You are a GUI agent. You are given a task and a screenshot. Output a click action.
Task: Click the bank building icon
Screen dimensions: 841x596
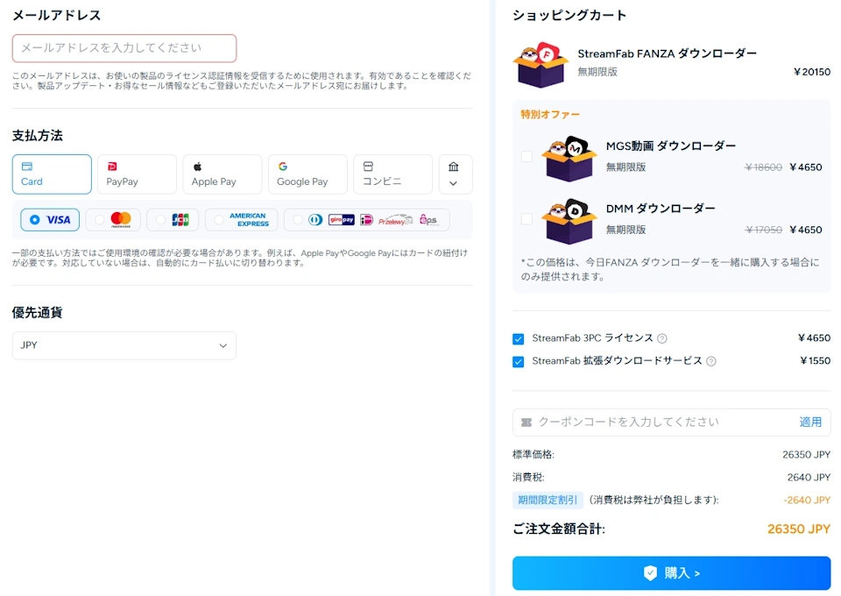(x=453, y=167)
